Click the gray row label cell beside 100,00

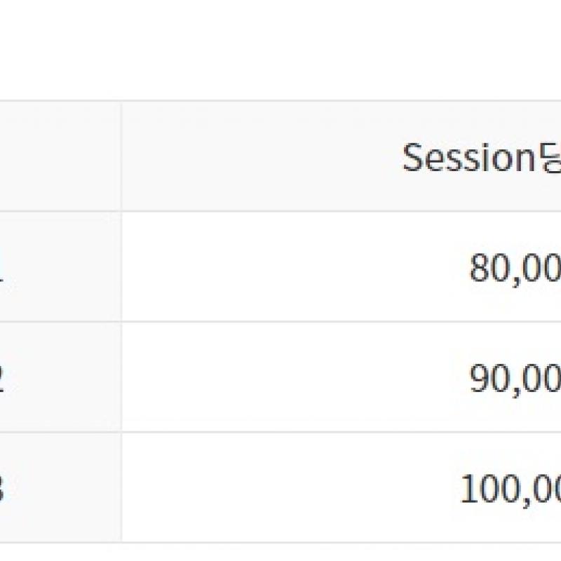click(x=60, y=487)
